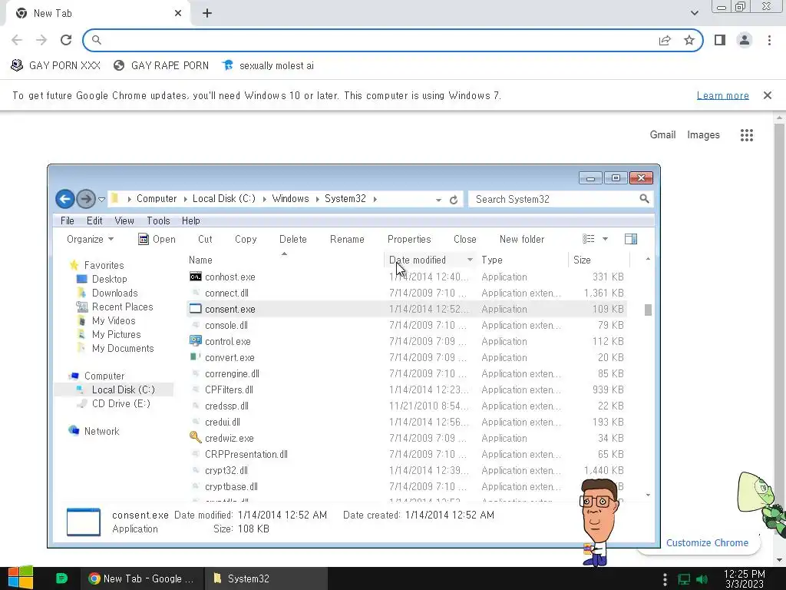786x590 pixels.
Task: Open the Windows Start button
Action: [x=21, y=578]
